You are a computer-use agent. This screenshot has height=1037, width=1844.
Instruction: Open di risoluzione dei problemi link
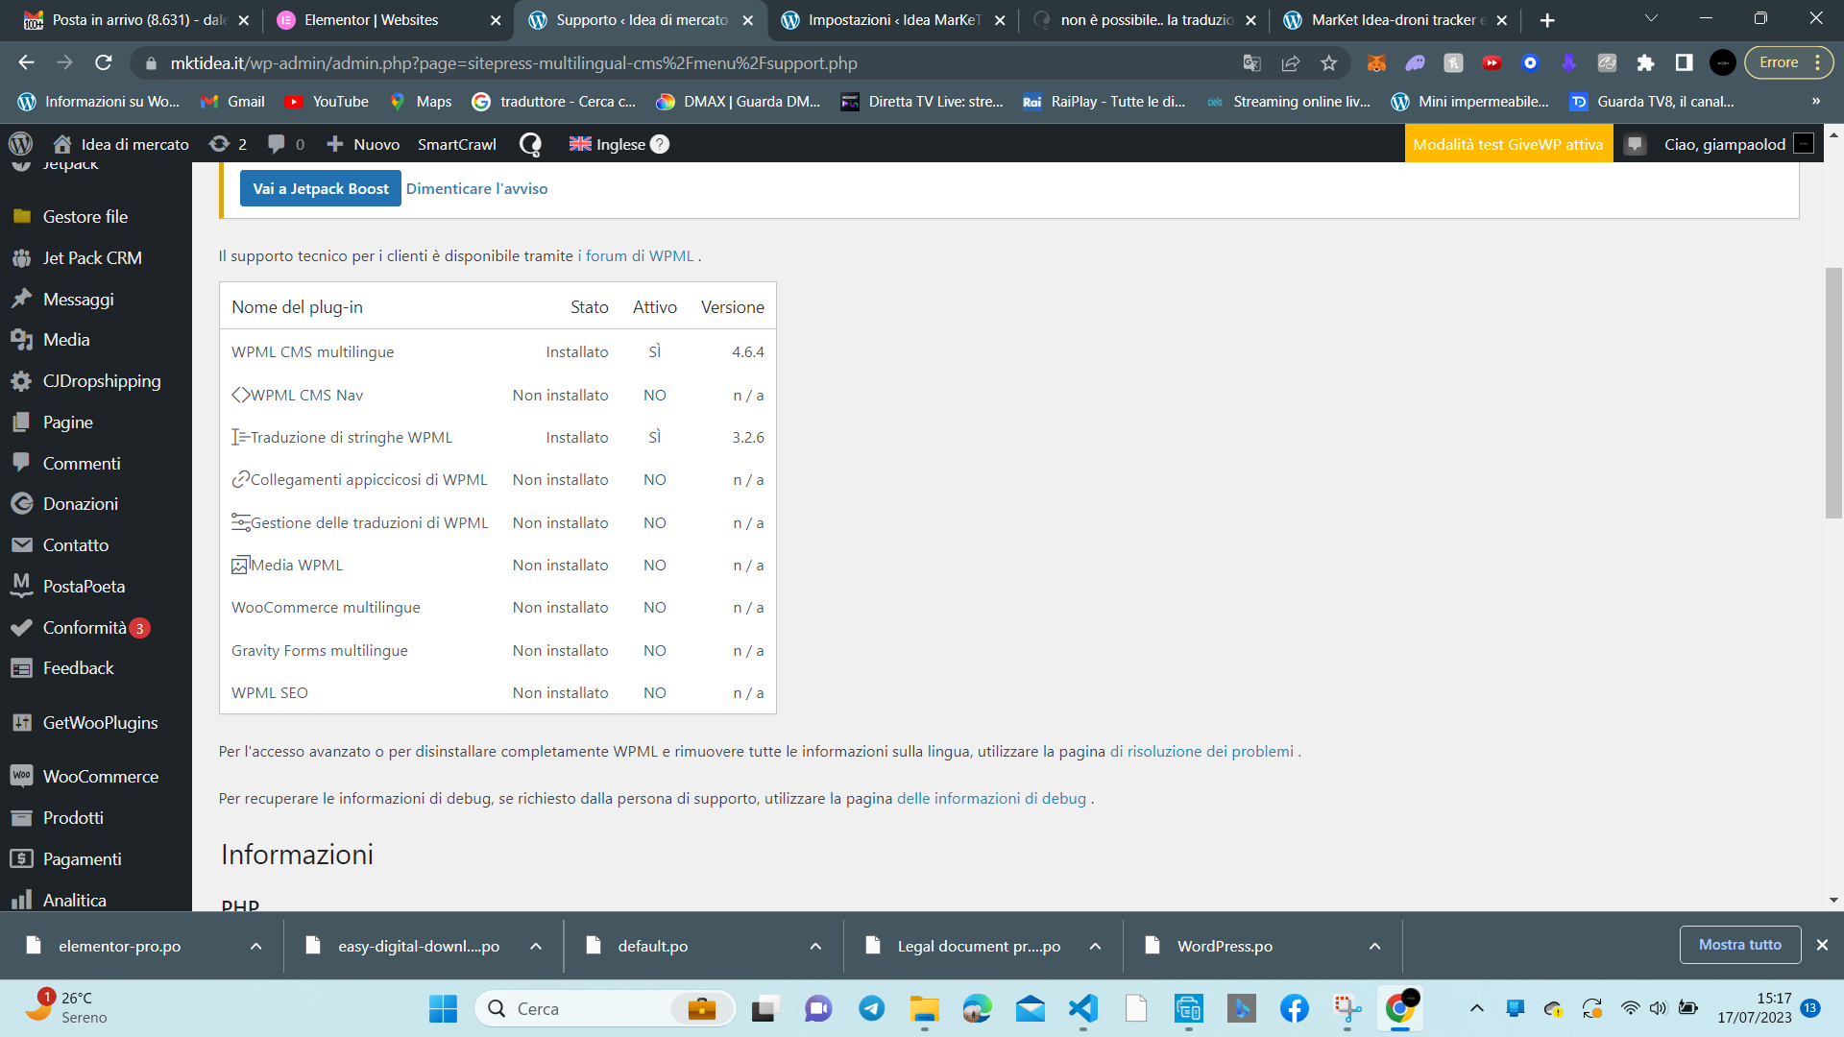click(1201, 752)
